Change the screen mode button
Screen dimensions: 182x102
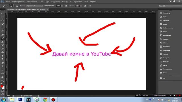[3, 94]
